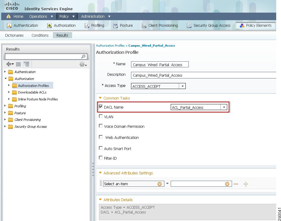
Task: Select Authorization Profiles tree item
Action: click(x=34, y=86)
